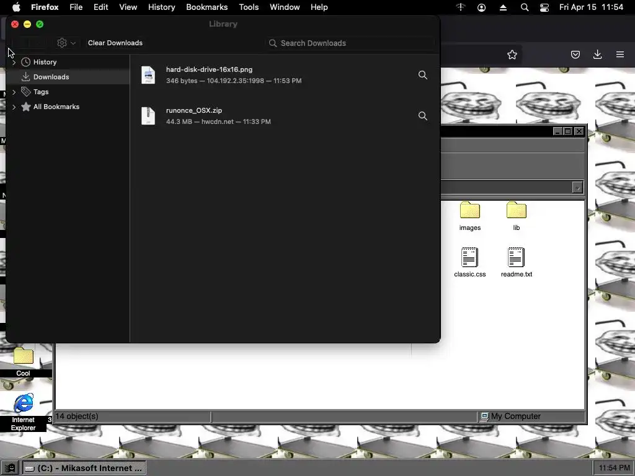Click the retro taskbar clock 11:54 PM
Image resolution: width=635 pixels, height=476 pixels.
(x=614, y=468)
